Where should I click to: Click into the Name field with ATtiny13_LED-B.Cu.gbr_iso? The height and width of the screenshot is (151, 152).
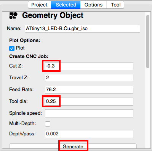click(x=82, y=29)
